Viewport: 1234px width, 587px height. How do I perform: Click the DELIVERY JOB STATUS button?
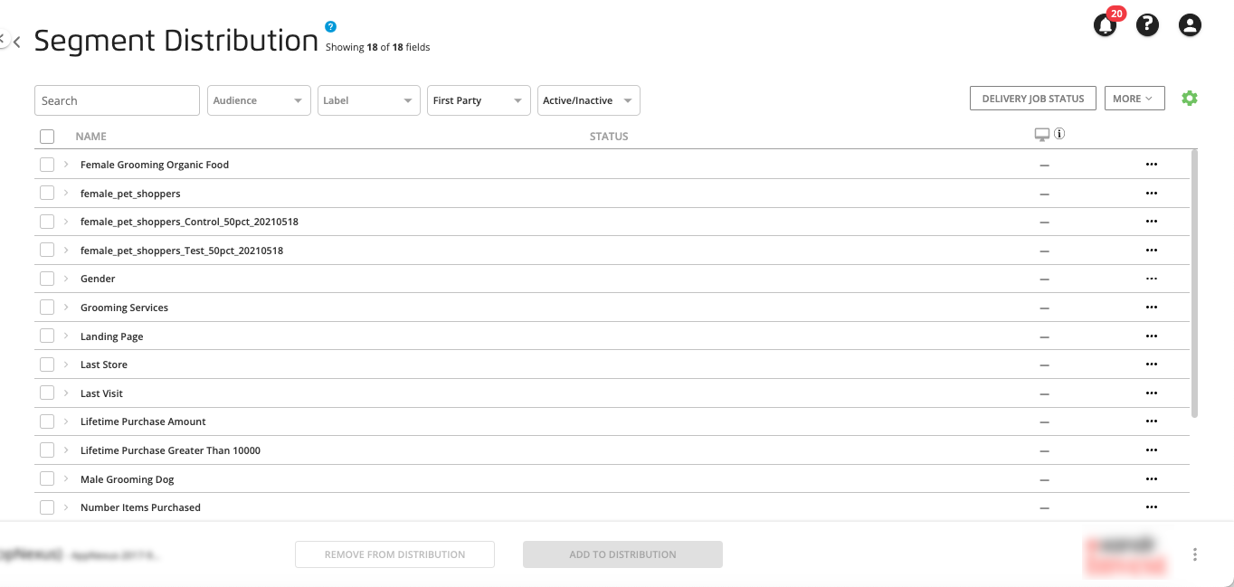1033,99
